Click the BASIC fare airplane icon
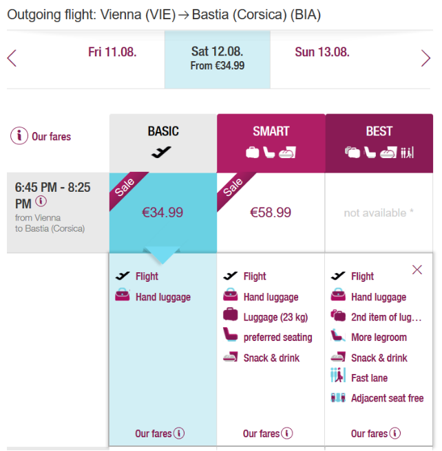 pyautogui.click(x=161, y=152)
